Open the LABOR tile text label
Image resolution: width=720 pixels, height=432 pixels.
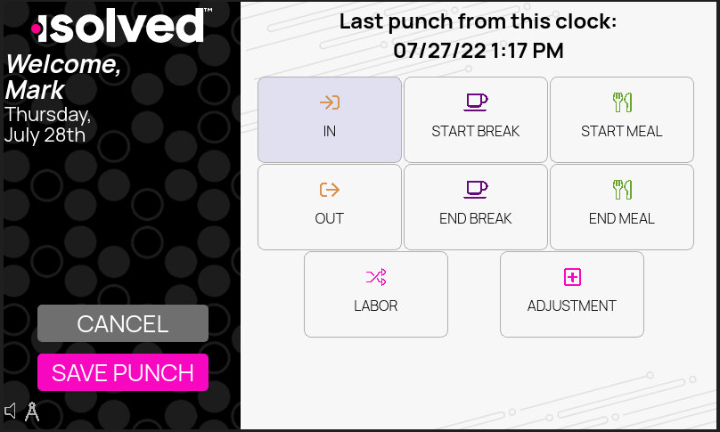376,306
